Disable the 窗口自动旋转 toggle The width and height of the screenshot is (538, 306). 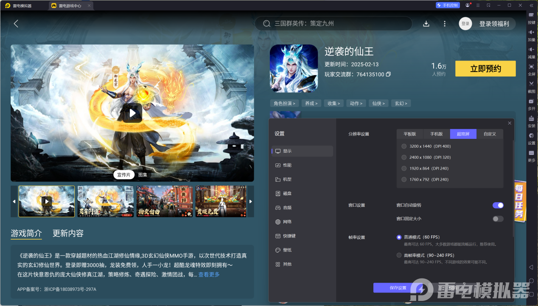(x=498, y=205)
